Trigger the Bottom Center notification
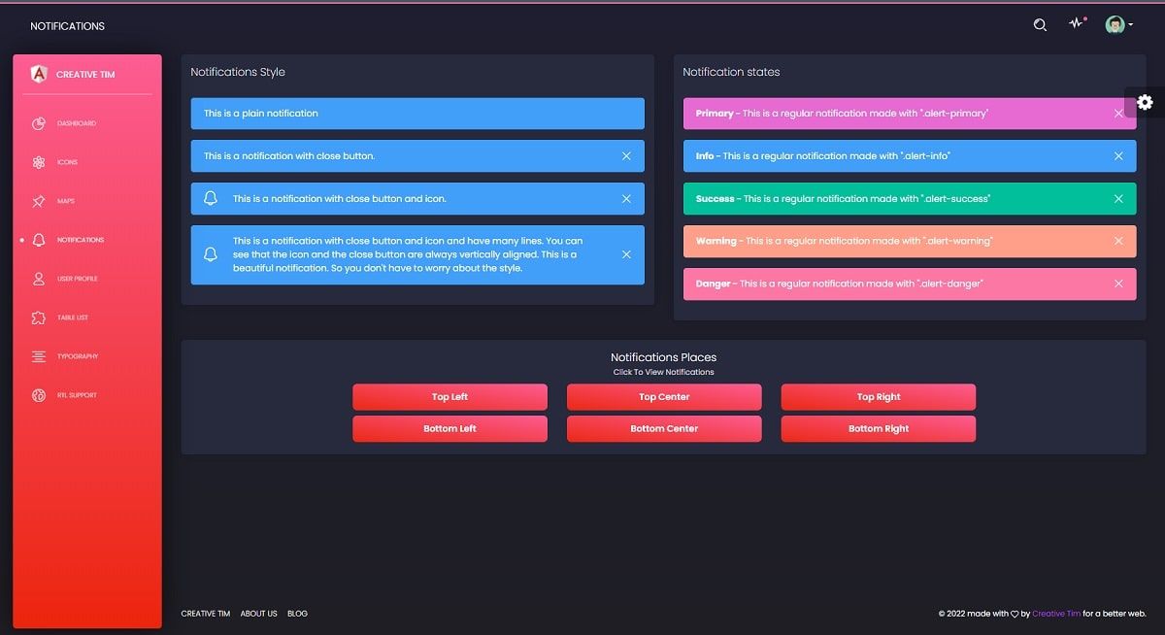 [664, 428]
